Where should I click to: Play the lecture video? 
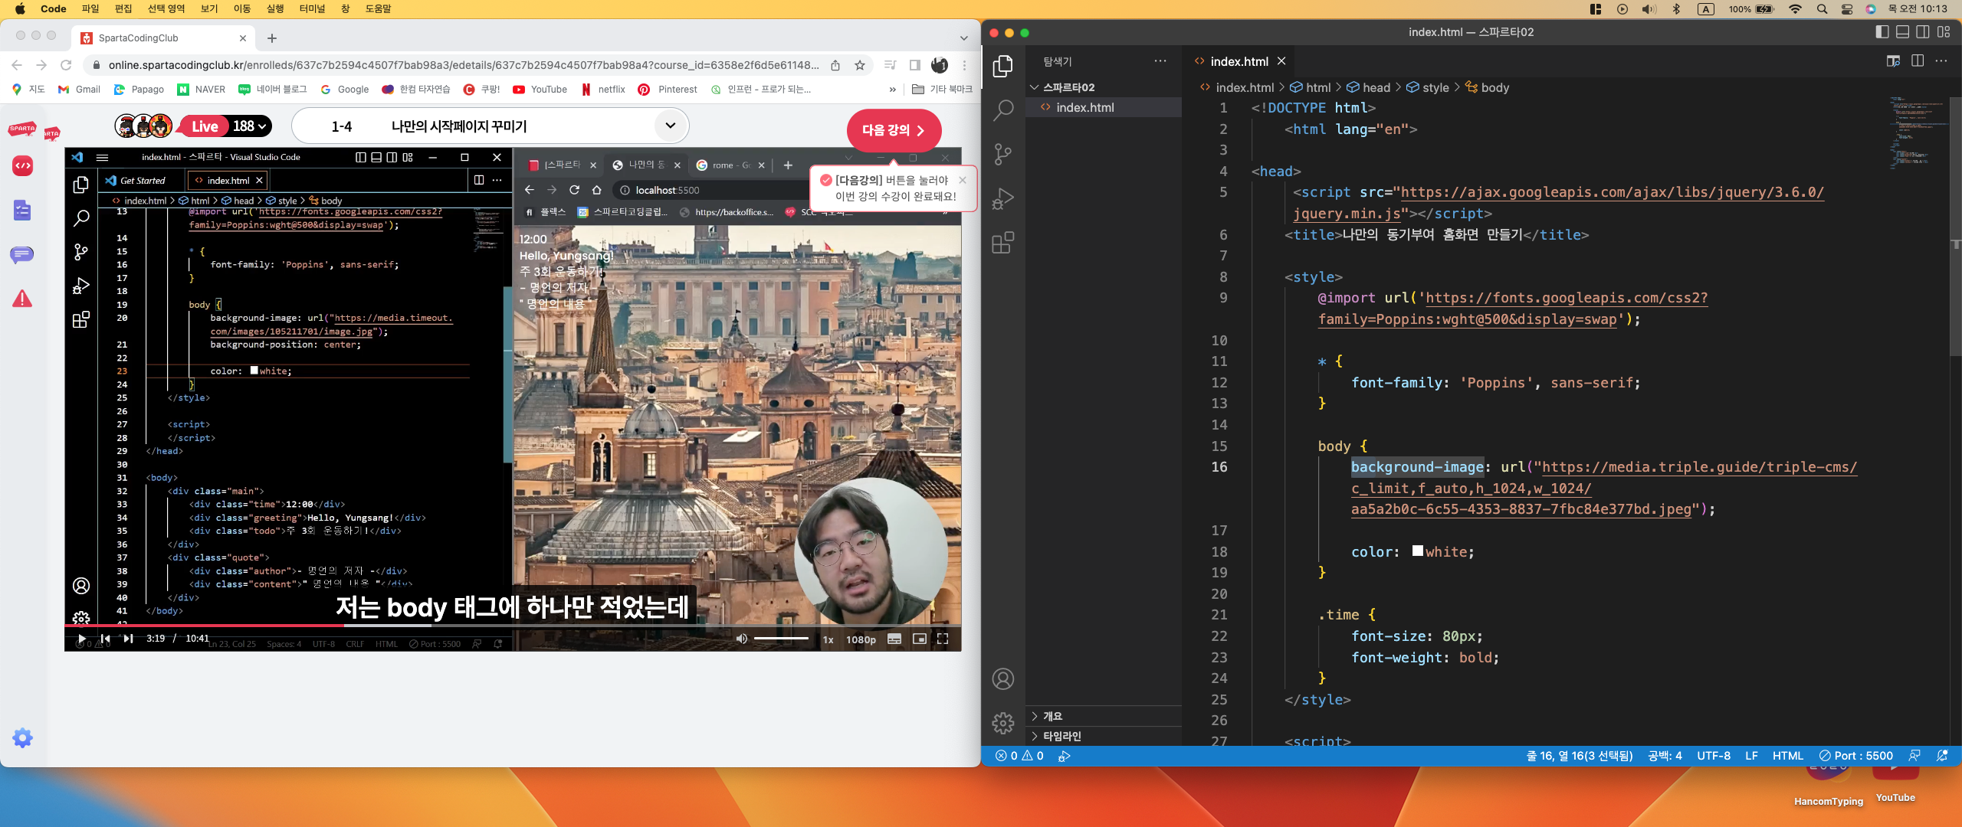81,638
